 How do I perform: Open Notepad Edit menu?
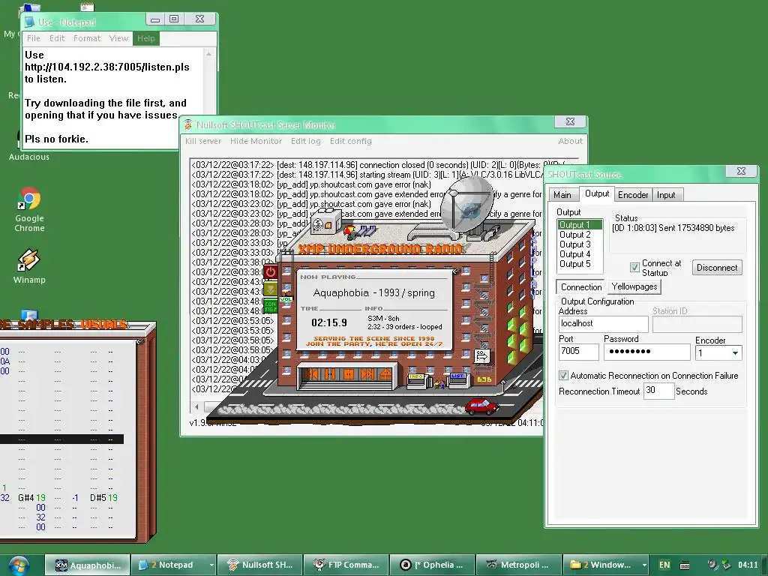click(57, 38)
